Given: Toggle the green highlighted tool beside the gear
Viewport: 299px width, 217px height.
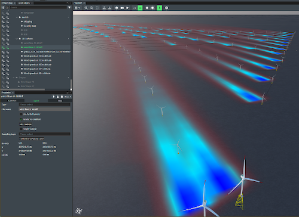Looking at the screenshot, I should tap(160, 8).
